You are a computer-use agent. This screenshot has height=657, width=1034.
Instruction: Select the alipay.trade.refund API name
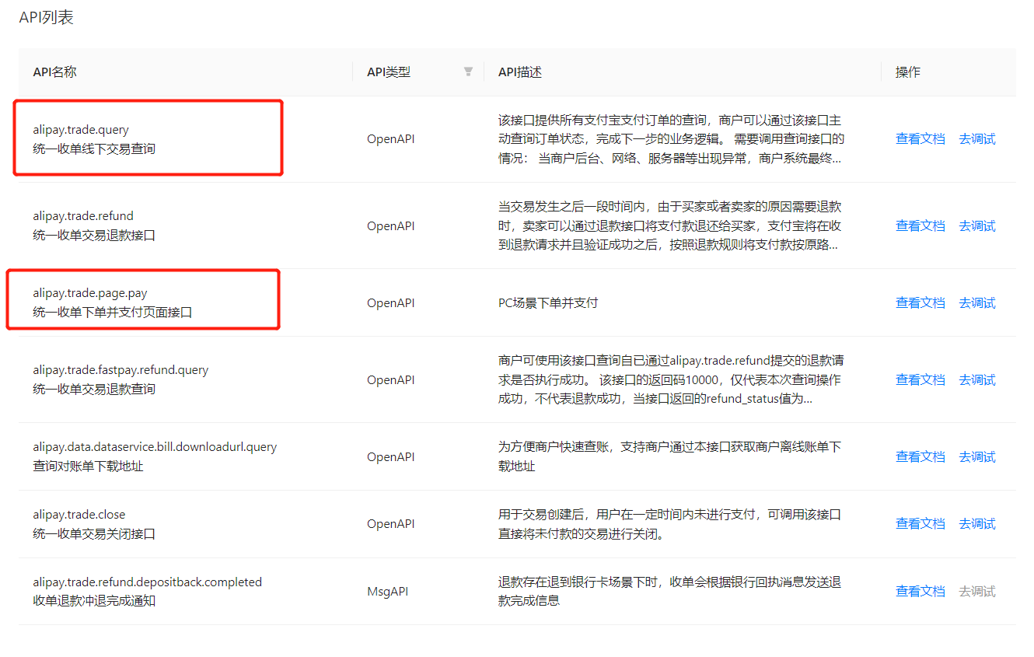pos(83,216)
